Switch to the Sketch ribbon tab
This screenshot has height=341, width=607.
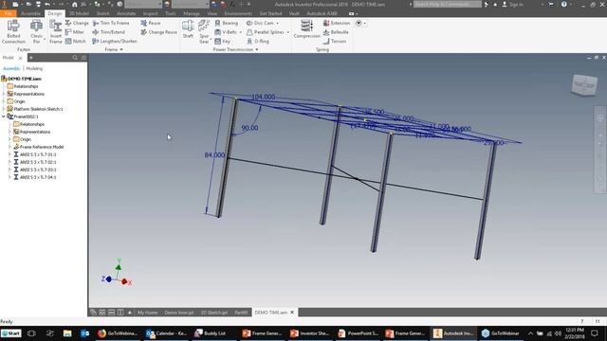pos(103,13)
